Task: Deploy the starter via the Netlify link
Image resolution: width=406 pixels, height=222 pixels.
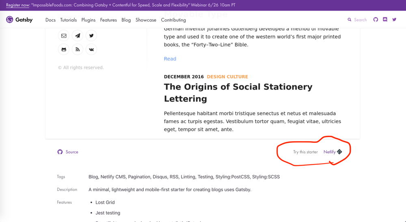Action: click(333, 152)
